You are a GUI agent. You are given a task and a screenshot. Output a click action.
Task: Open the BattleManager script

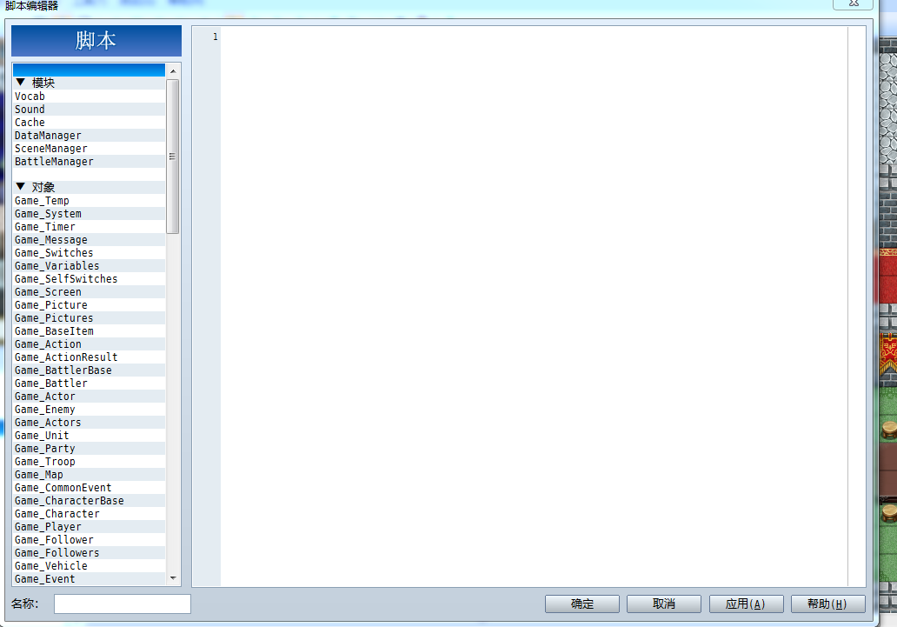(x=89, y=162)
